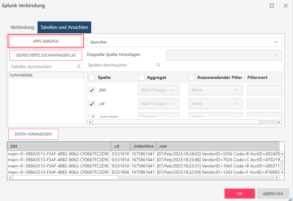Click the search icon in Tabellen durchsuchen

click(x=79, y=66)
